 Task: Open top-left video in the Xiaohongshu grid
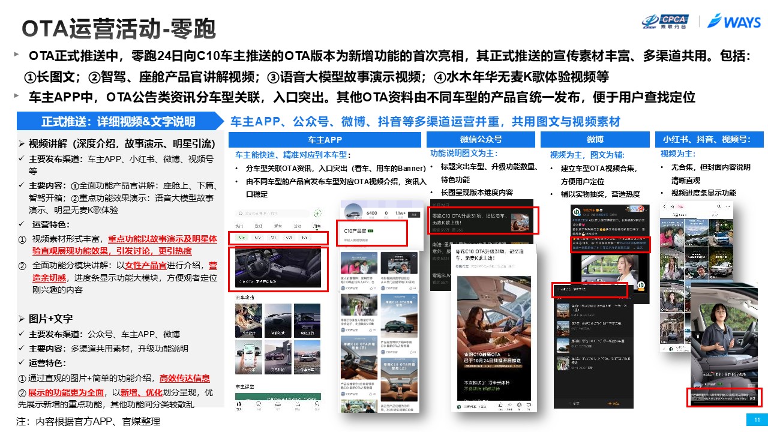(672, 233)
